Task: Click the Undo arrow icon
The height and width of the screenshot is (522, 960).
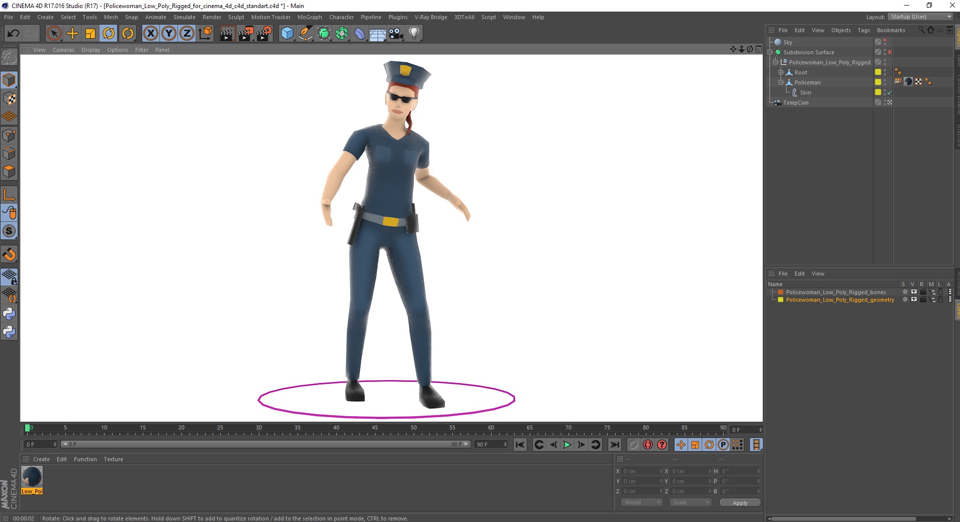Action: tap(14, 34)
